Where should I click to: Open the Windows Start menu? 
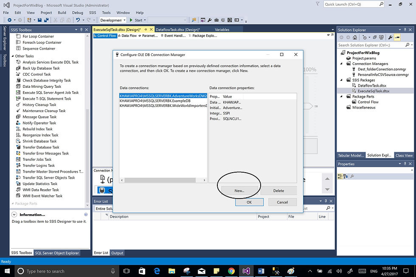pos(7,271)
